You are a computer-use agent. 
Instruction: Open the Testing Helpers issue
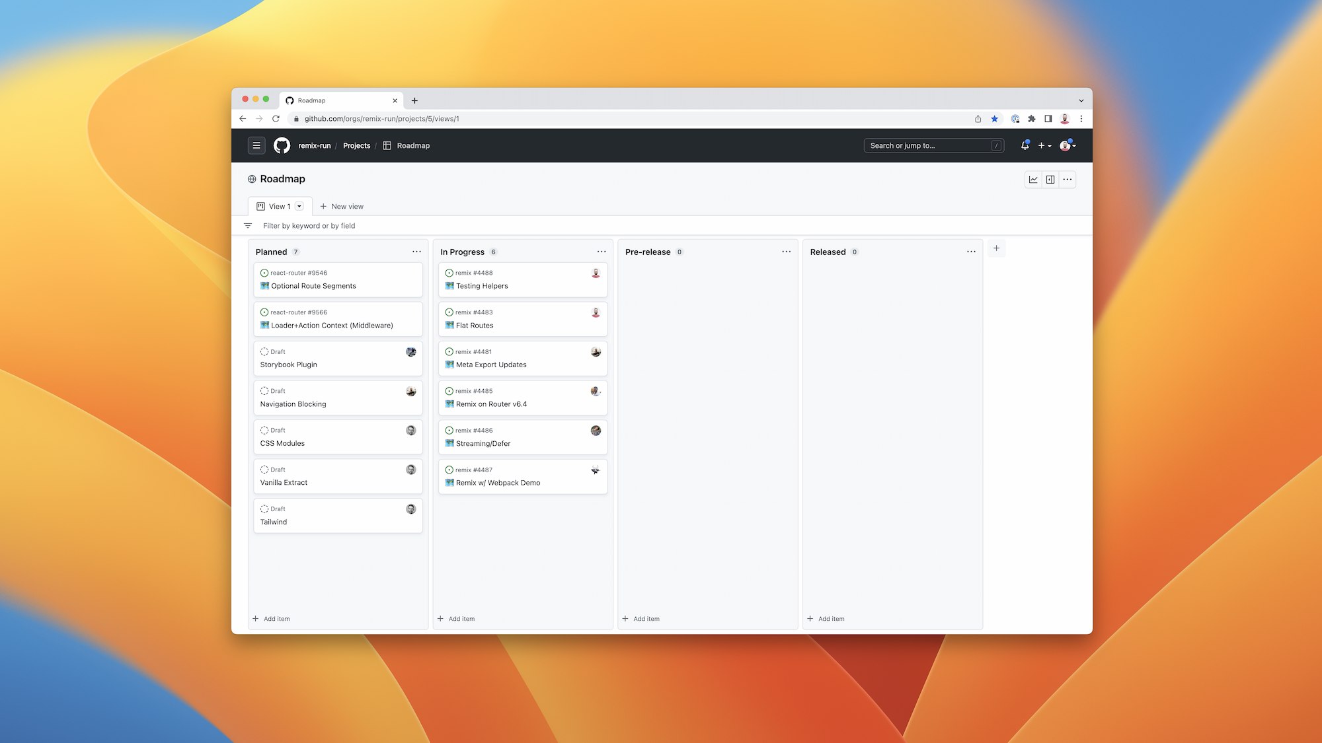pyautogui.click(x=482, y=286)
